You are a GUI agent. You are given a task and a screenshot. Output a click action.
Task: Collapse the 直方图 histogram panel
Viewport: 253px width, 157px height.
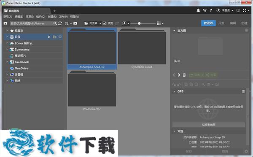(174, 31)
